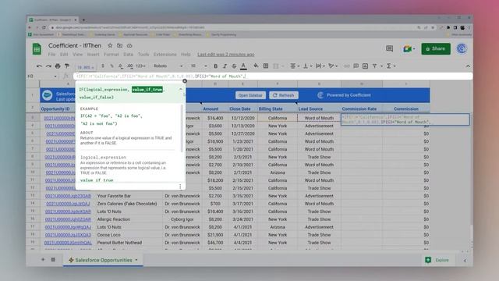The width and height of the screenshot is (499, 281).
Task: Click the Insert chart icon
Action: pyautogui.click(x=365, y=66)
